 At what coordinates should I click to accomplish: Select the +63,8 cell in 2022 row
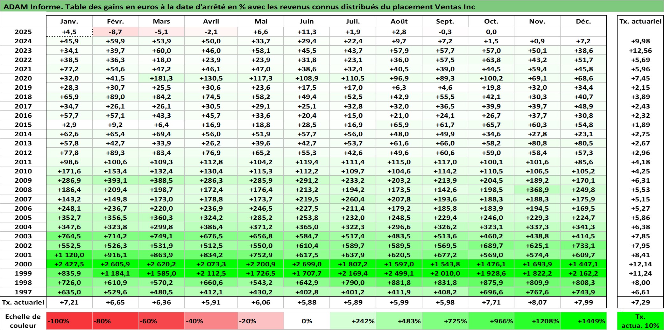click(x=491, y=60)
